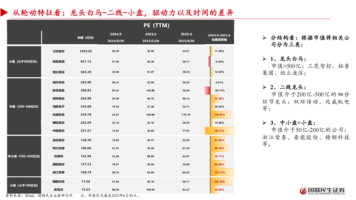Select the 均胜电子 row name
This screenshot has height=200, width=356.
[58, 107]
